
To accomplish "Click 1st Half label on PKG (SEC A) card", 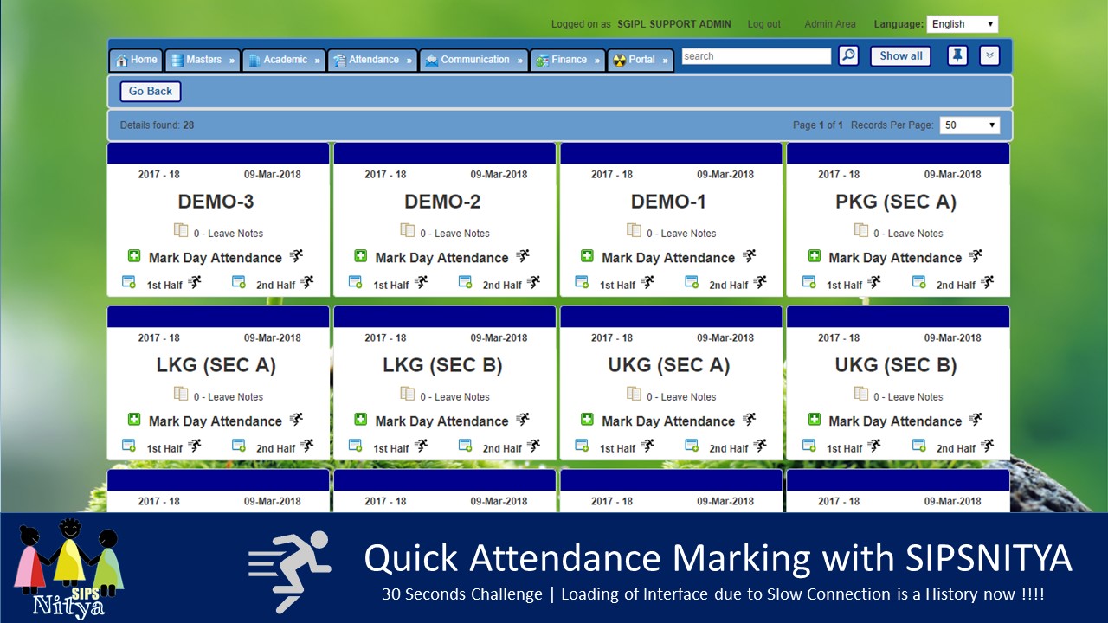I will click(x=844, y=285).
